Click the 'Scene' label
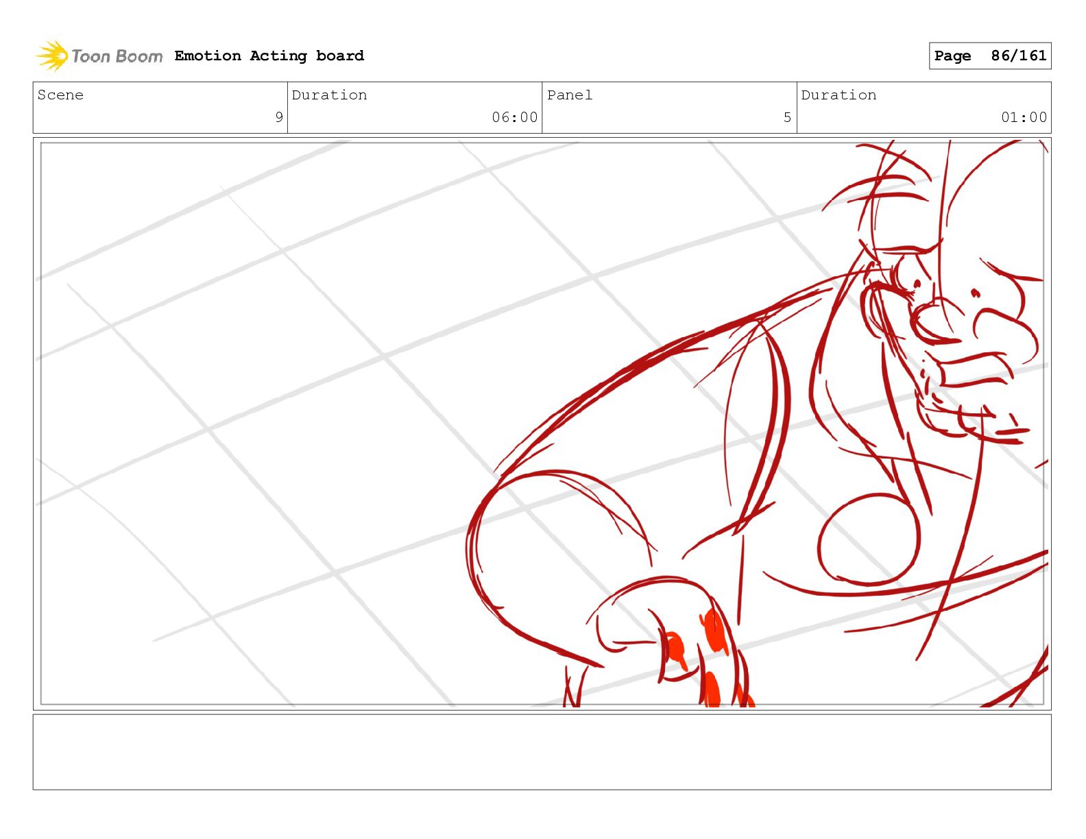The image size is (1086, 839). tap(60, 95)
